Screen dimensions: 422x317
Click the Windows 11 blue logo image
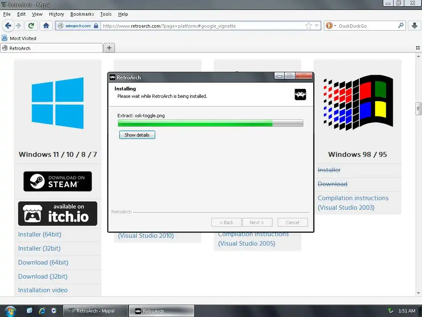pos(58,103)
